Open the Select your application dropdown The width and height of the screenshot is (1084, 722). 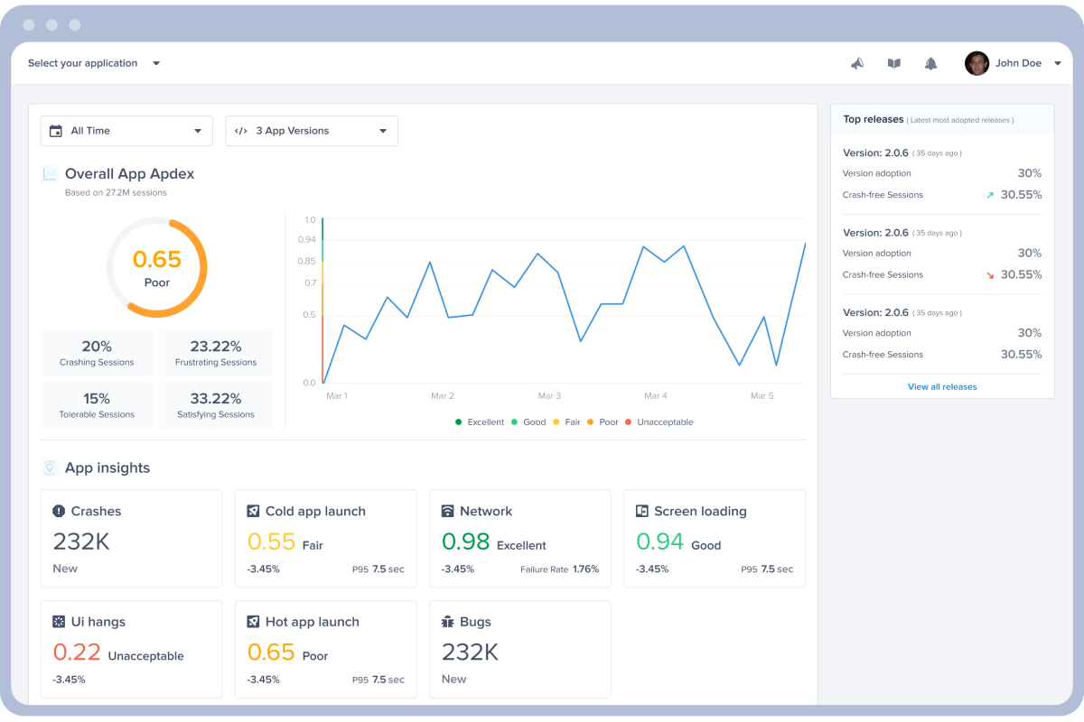(94, 63)
